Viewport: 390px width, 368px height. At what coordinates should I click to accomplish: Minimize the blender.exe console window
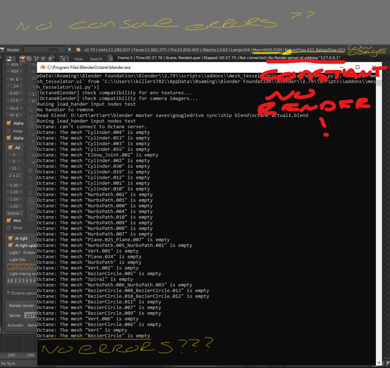point(342,67)
